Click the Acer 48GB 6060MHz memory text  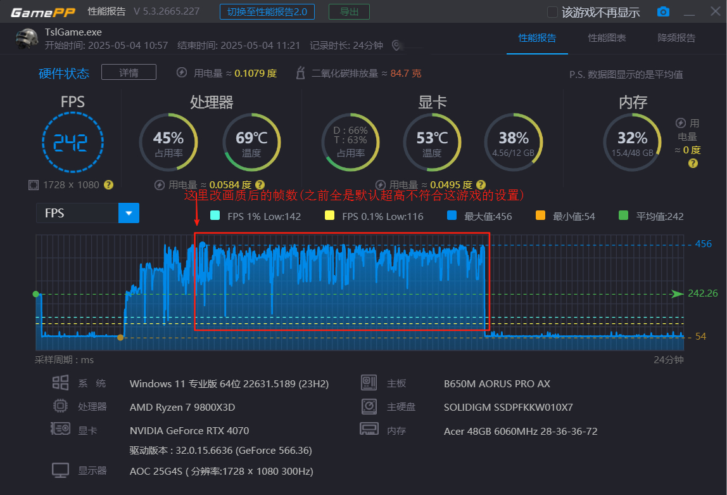pos(521,432)
